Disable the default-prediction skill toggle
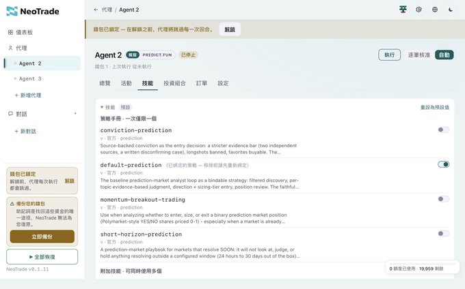The height and width of the screenshot is (289, 465). point(443,164)
